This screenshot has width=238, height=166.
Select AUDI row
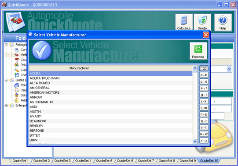click(x=111, y=107)
